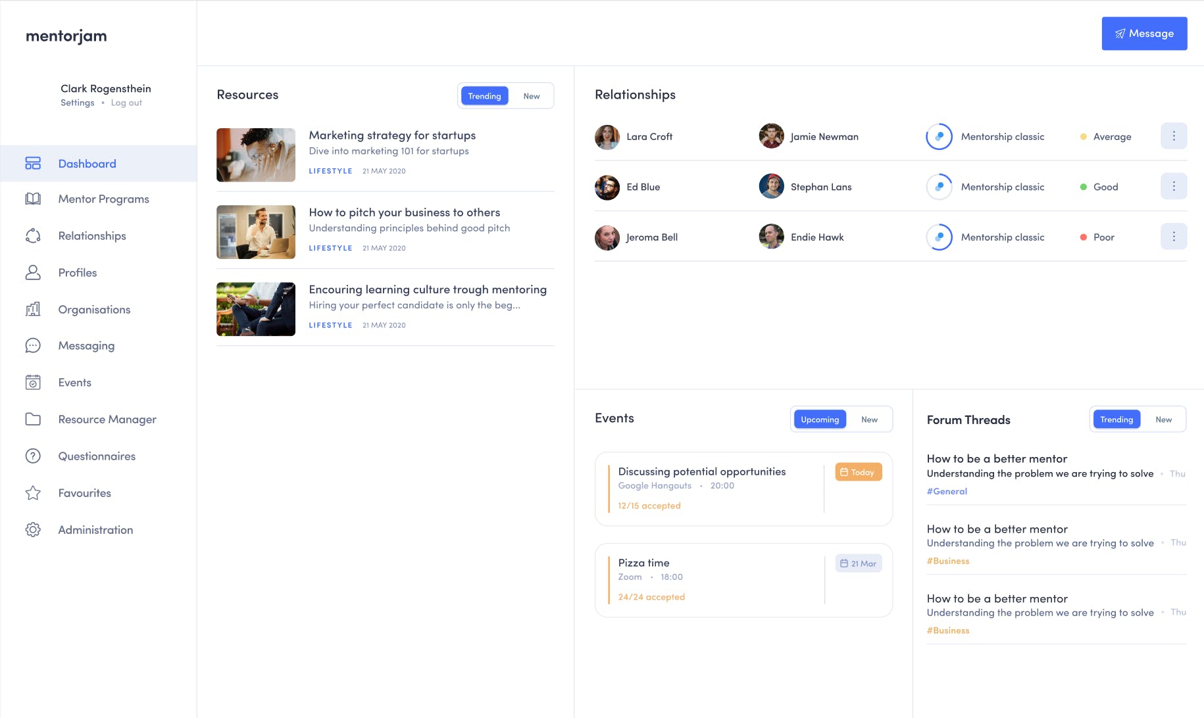Open the Settings link under Clark Rogensthein
Image resolution: width=1204 pixels, height=718 pixels.
click(x=78, y=103)
